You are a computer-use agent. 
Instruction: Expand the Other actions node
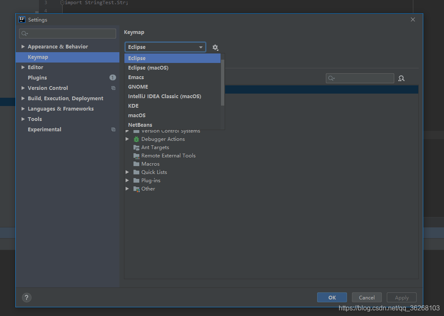127,188
